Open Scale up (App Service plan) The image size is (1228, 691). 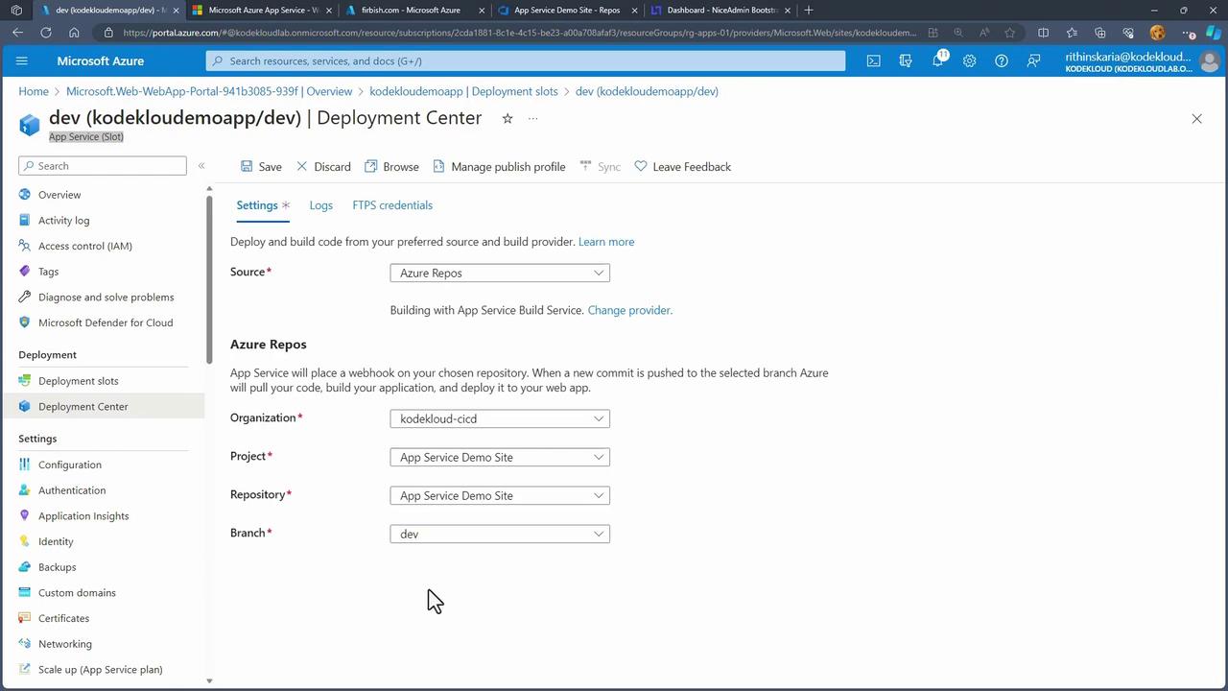pyautogui.click(x=100, y=670)
